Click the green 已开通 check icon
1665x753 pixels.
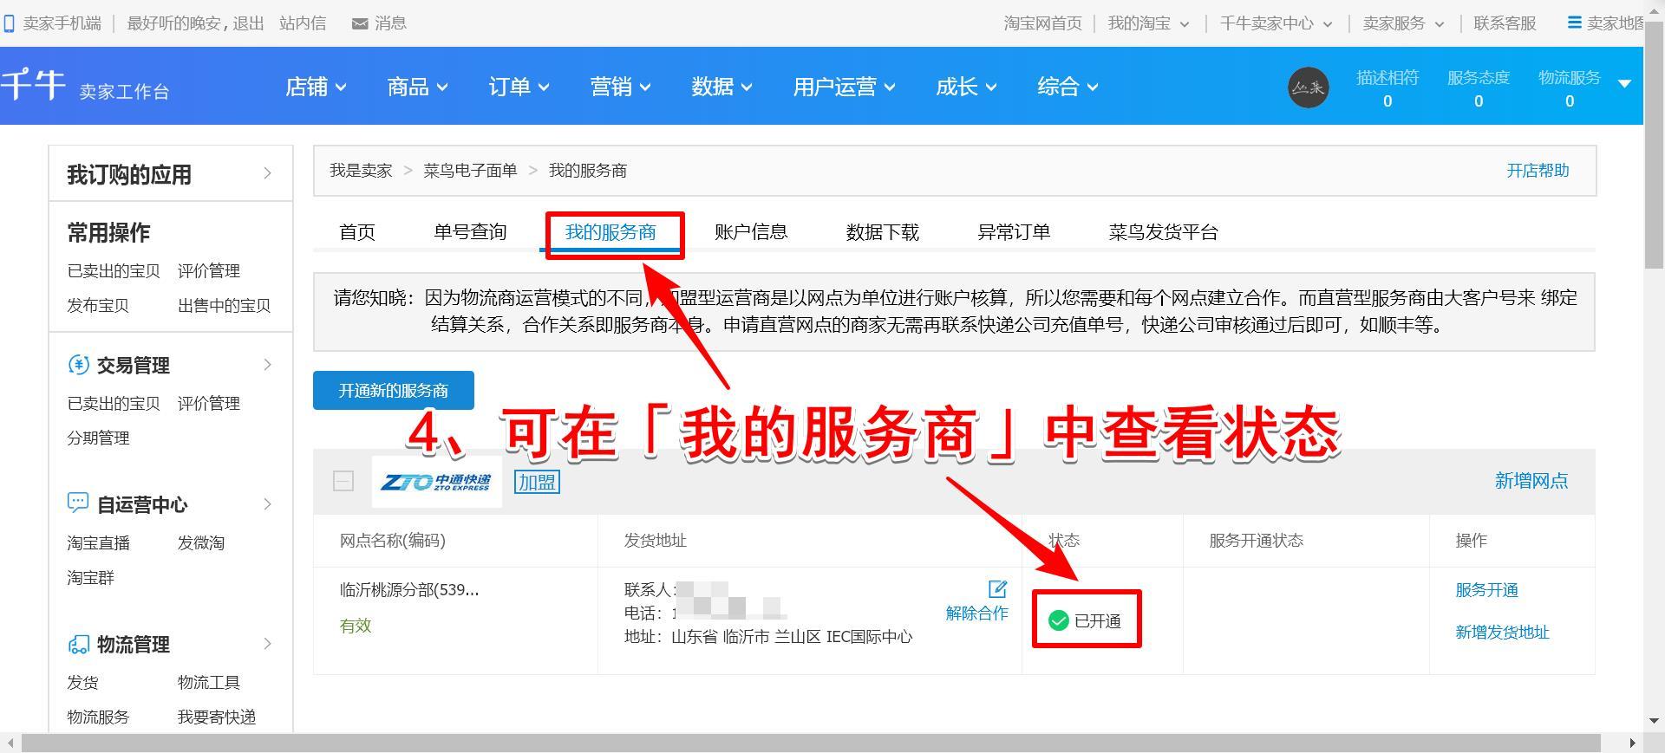tap(1058, 620)
